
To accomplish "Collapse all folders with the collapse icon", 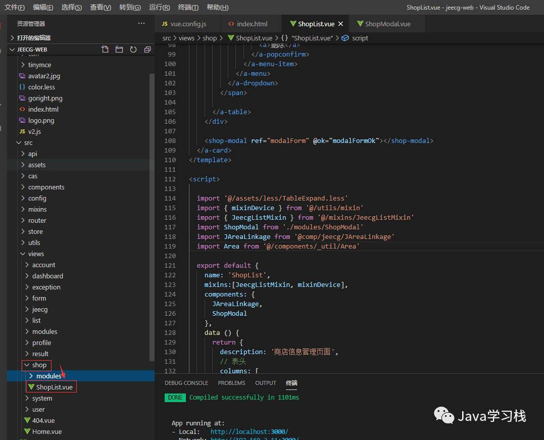I will coord(147,50).
